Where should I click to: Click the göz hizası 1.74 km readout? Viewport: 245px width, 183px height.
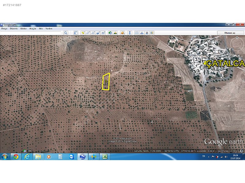pyautogui.click(x=228, y=151)
